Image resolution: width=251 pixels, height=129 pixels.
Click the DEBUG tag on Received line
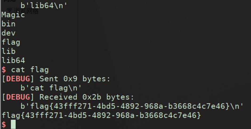(18, 97)
